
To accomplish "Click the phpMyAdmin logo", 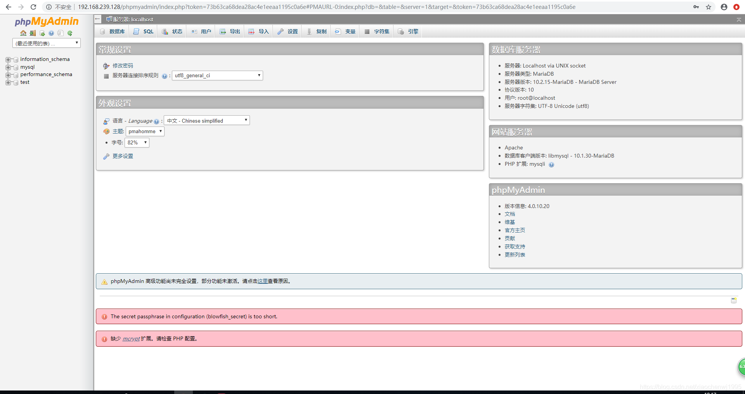I will click(x=47, y=21).
